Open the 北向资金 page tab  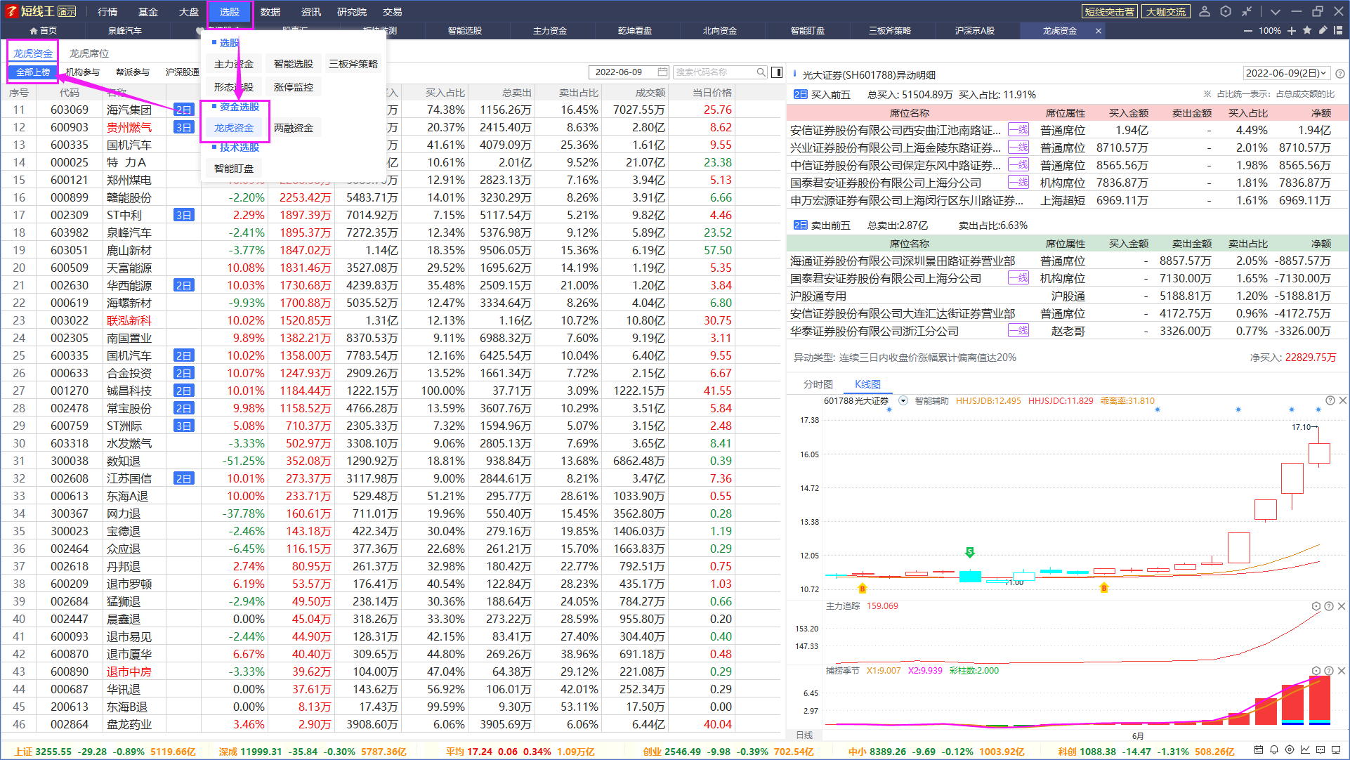720,31
